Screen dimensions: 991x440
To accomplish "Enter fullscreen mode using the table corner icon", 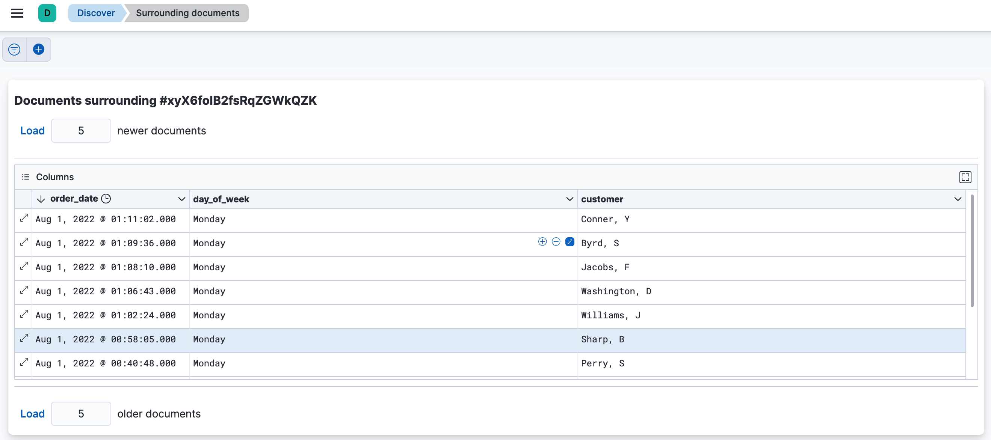I will pyautogui.click(x=965, y=177).
